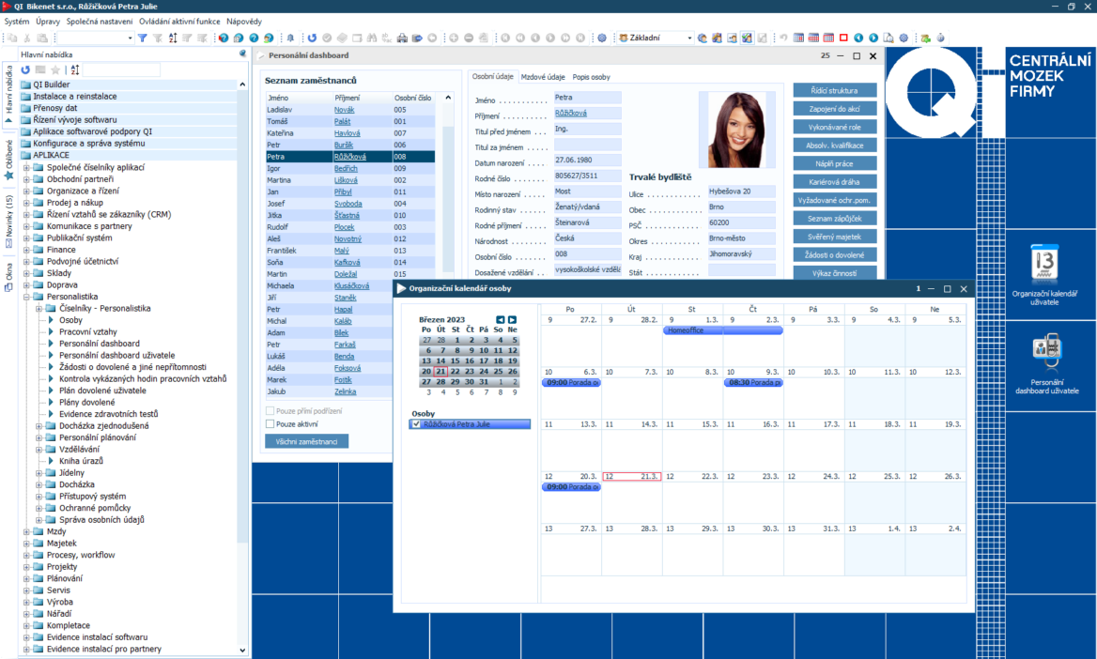The height and width of the screenshot is (659, 1097).
Task: Uncheck Růžičková Petra Julie in Osoby list
Action: click(417, 424)
